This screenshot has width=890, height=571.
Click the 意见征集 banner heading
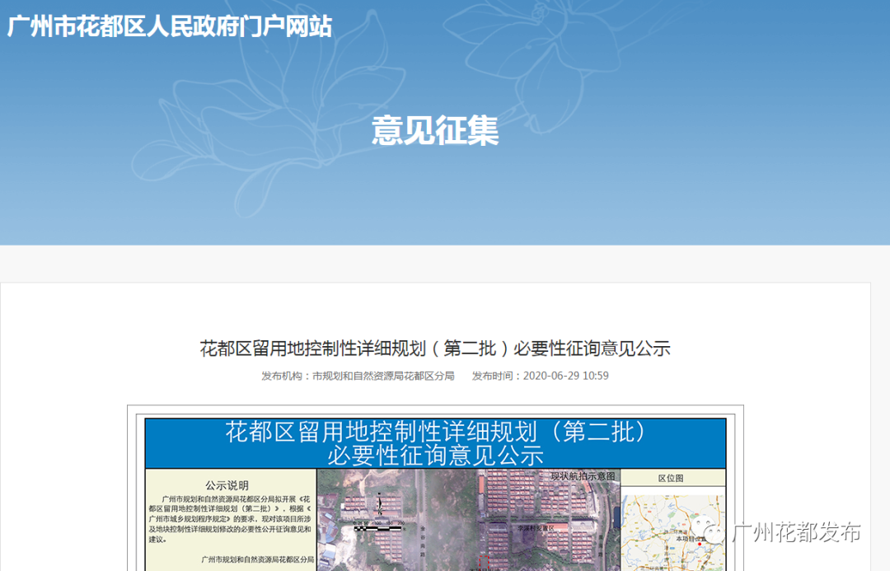click(435, 131)
